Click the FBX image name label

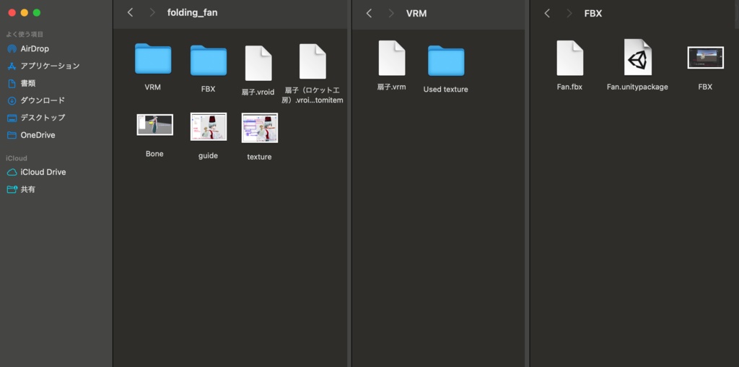point(705,87)
